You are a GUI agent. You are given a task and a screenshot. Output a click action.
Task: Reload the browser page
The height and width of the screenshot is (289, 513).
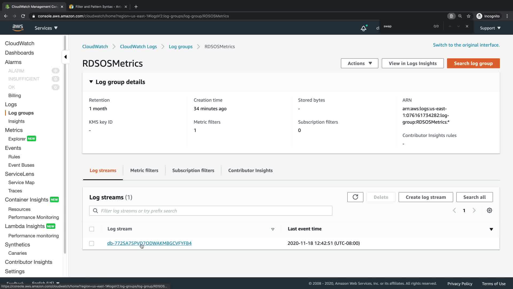point(23,16)
